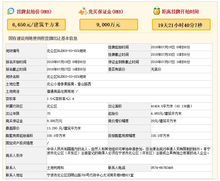Click the 竞买保证金 table value 9,000万元

point(55,121)
